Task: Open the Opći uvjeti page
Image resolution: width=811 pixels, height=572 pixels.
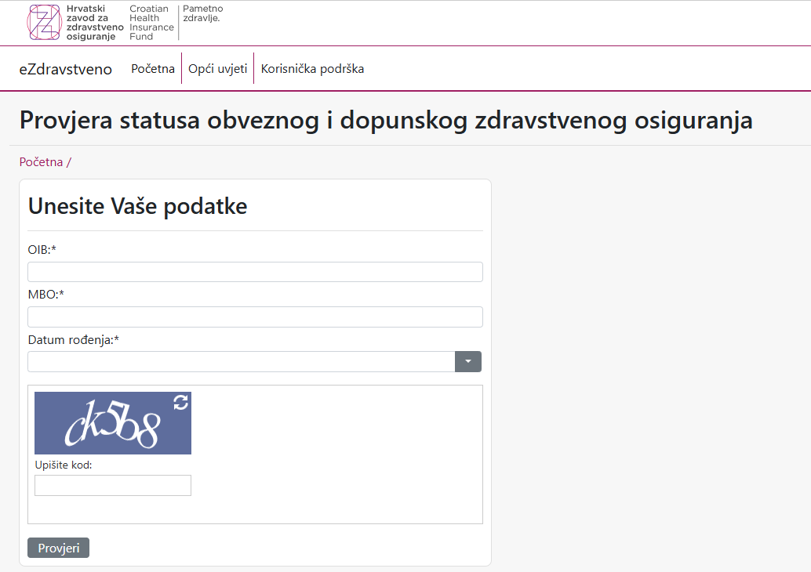Action: [217, 68]
